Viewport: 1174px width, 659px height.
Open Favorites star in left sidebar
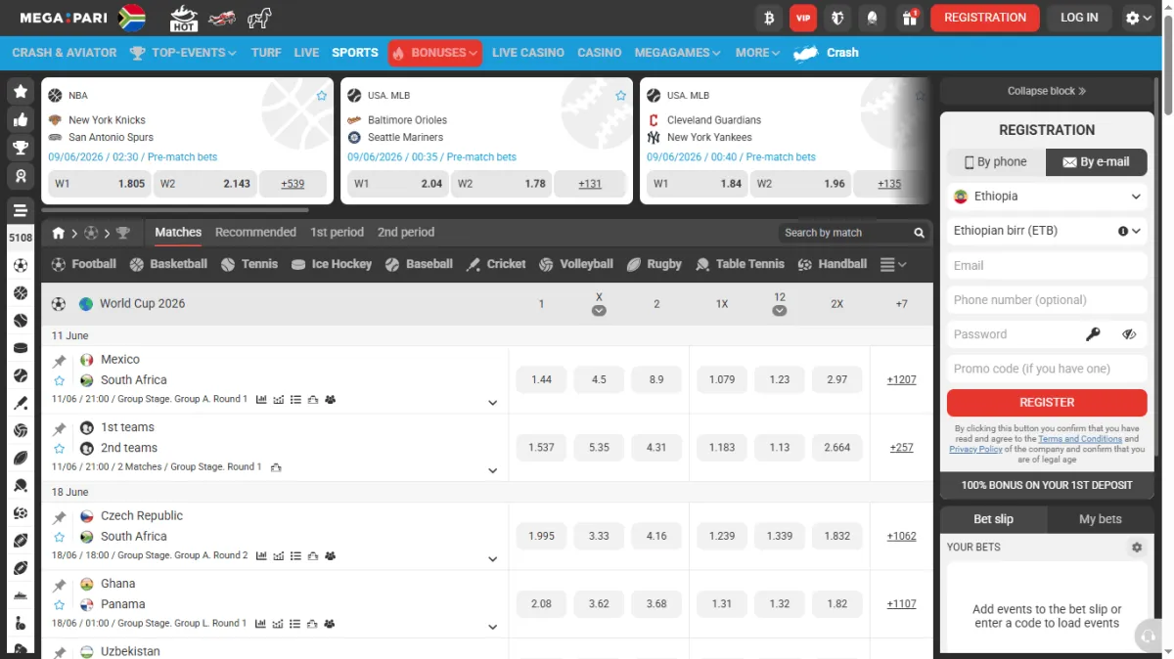(21, 92)
